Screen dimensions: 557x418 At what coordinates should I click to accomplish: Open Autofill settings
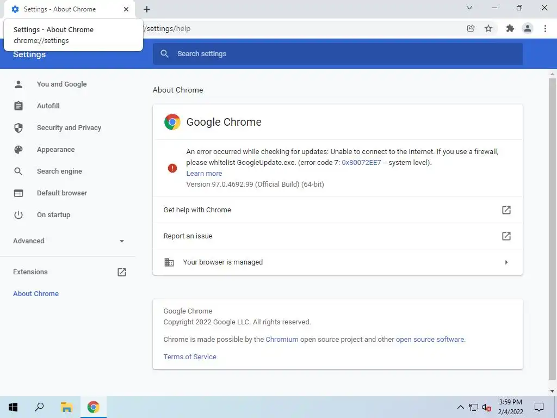[x=48, y=106]
